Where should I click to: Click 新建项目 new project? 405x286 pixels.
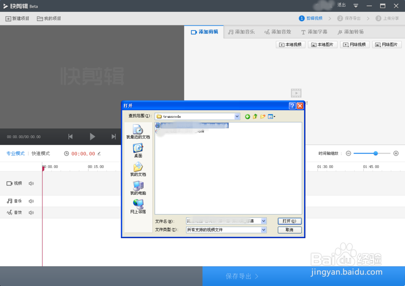click(17, 19)
